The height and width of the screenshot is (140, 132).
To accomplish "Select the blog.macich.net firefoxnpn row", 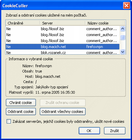I will 63,47.
